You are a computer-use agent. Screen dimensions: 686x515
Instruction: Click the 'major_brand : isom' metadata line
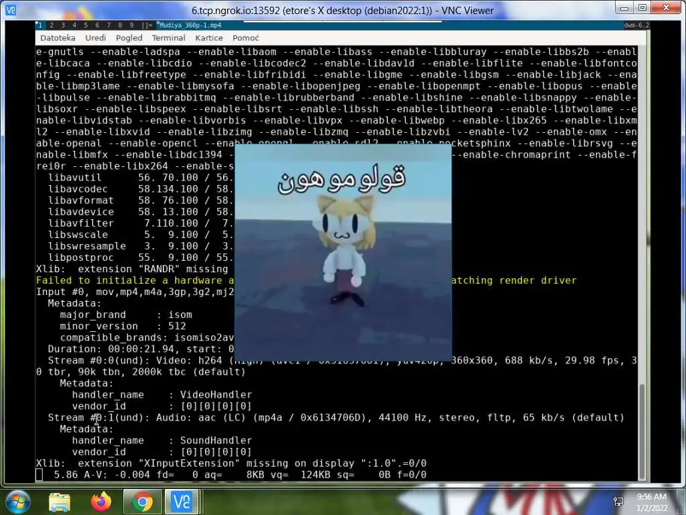point(126,315)
